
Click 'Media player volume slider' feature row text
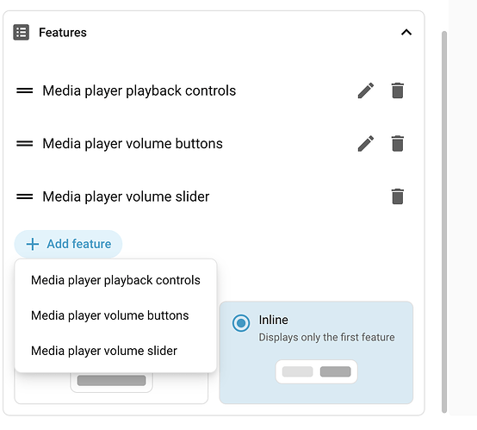(126, 196)
